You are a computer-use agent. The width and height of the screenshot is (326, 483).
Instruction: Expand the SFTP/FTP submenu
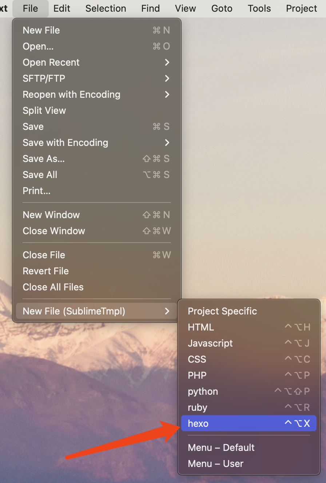point(97,78)
